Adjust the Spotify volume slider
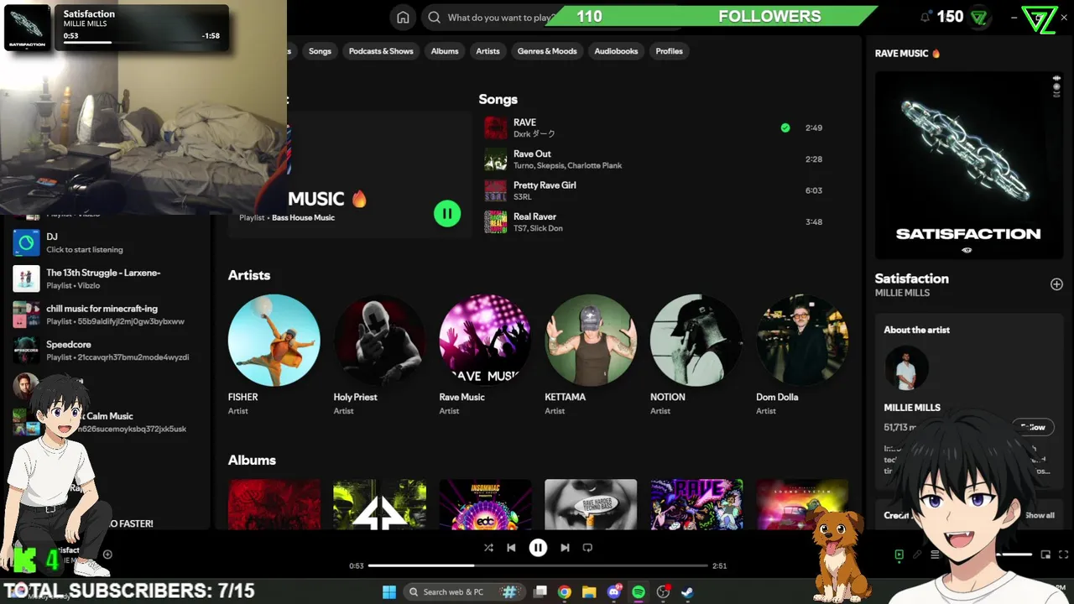This screenshot has height=604, width=1074. (x=1014, y=555)
